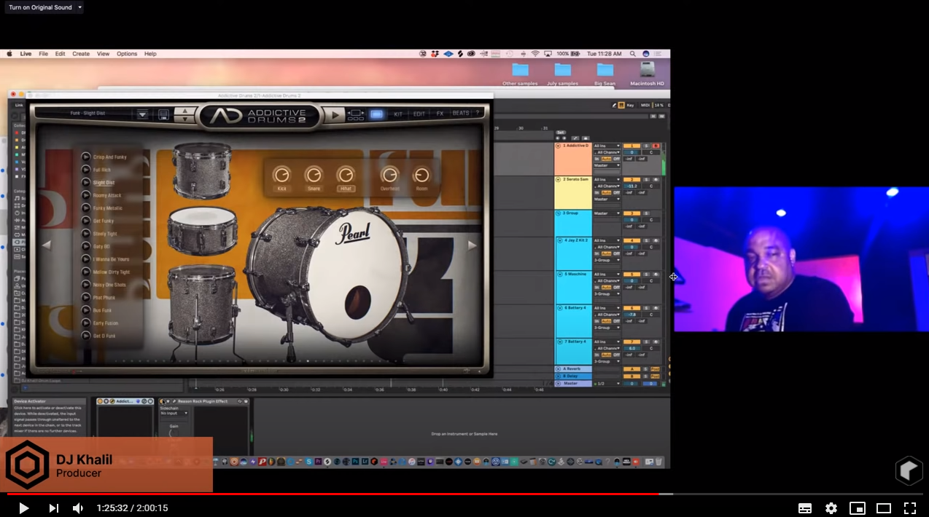Switch to the FX tab
This screenshot has width=929, height=517.
[x=440, y=114]
